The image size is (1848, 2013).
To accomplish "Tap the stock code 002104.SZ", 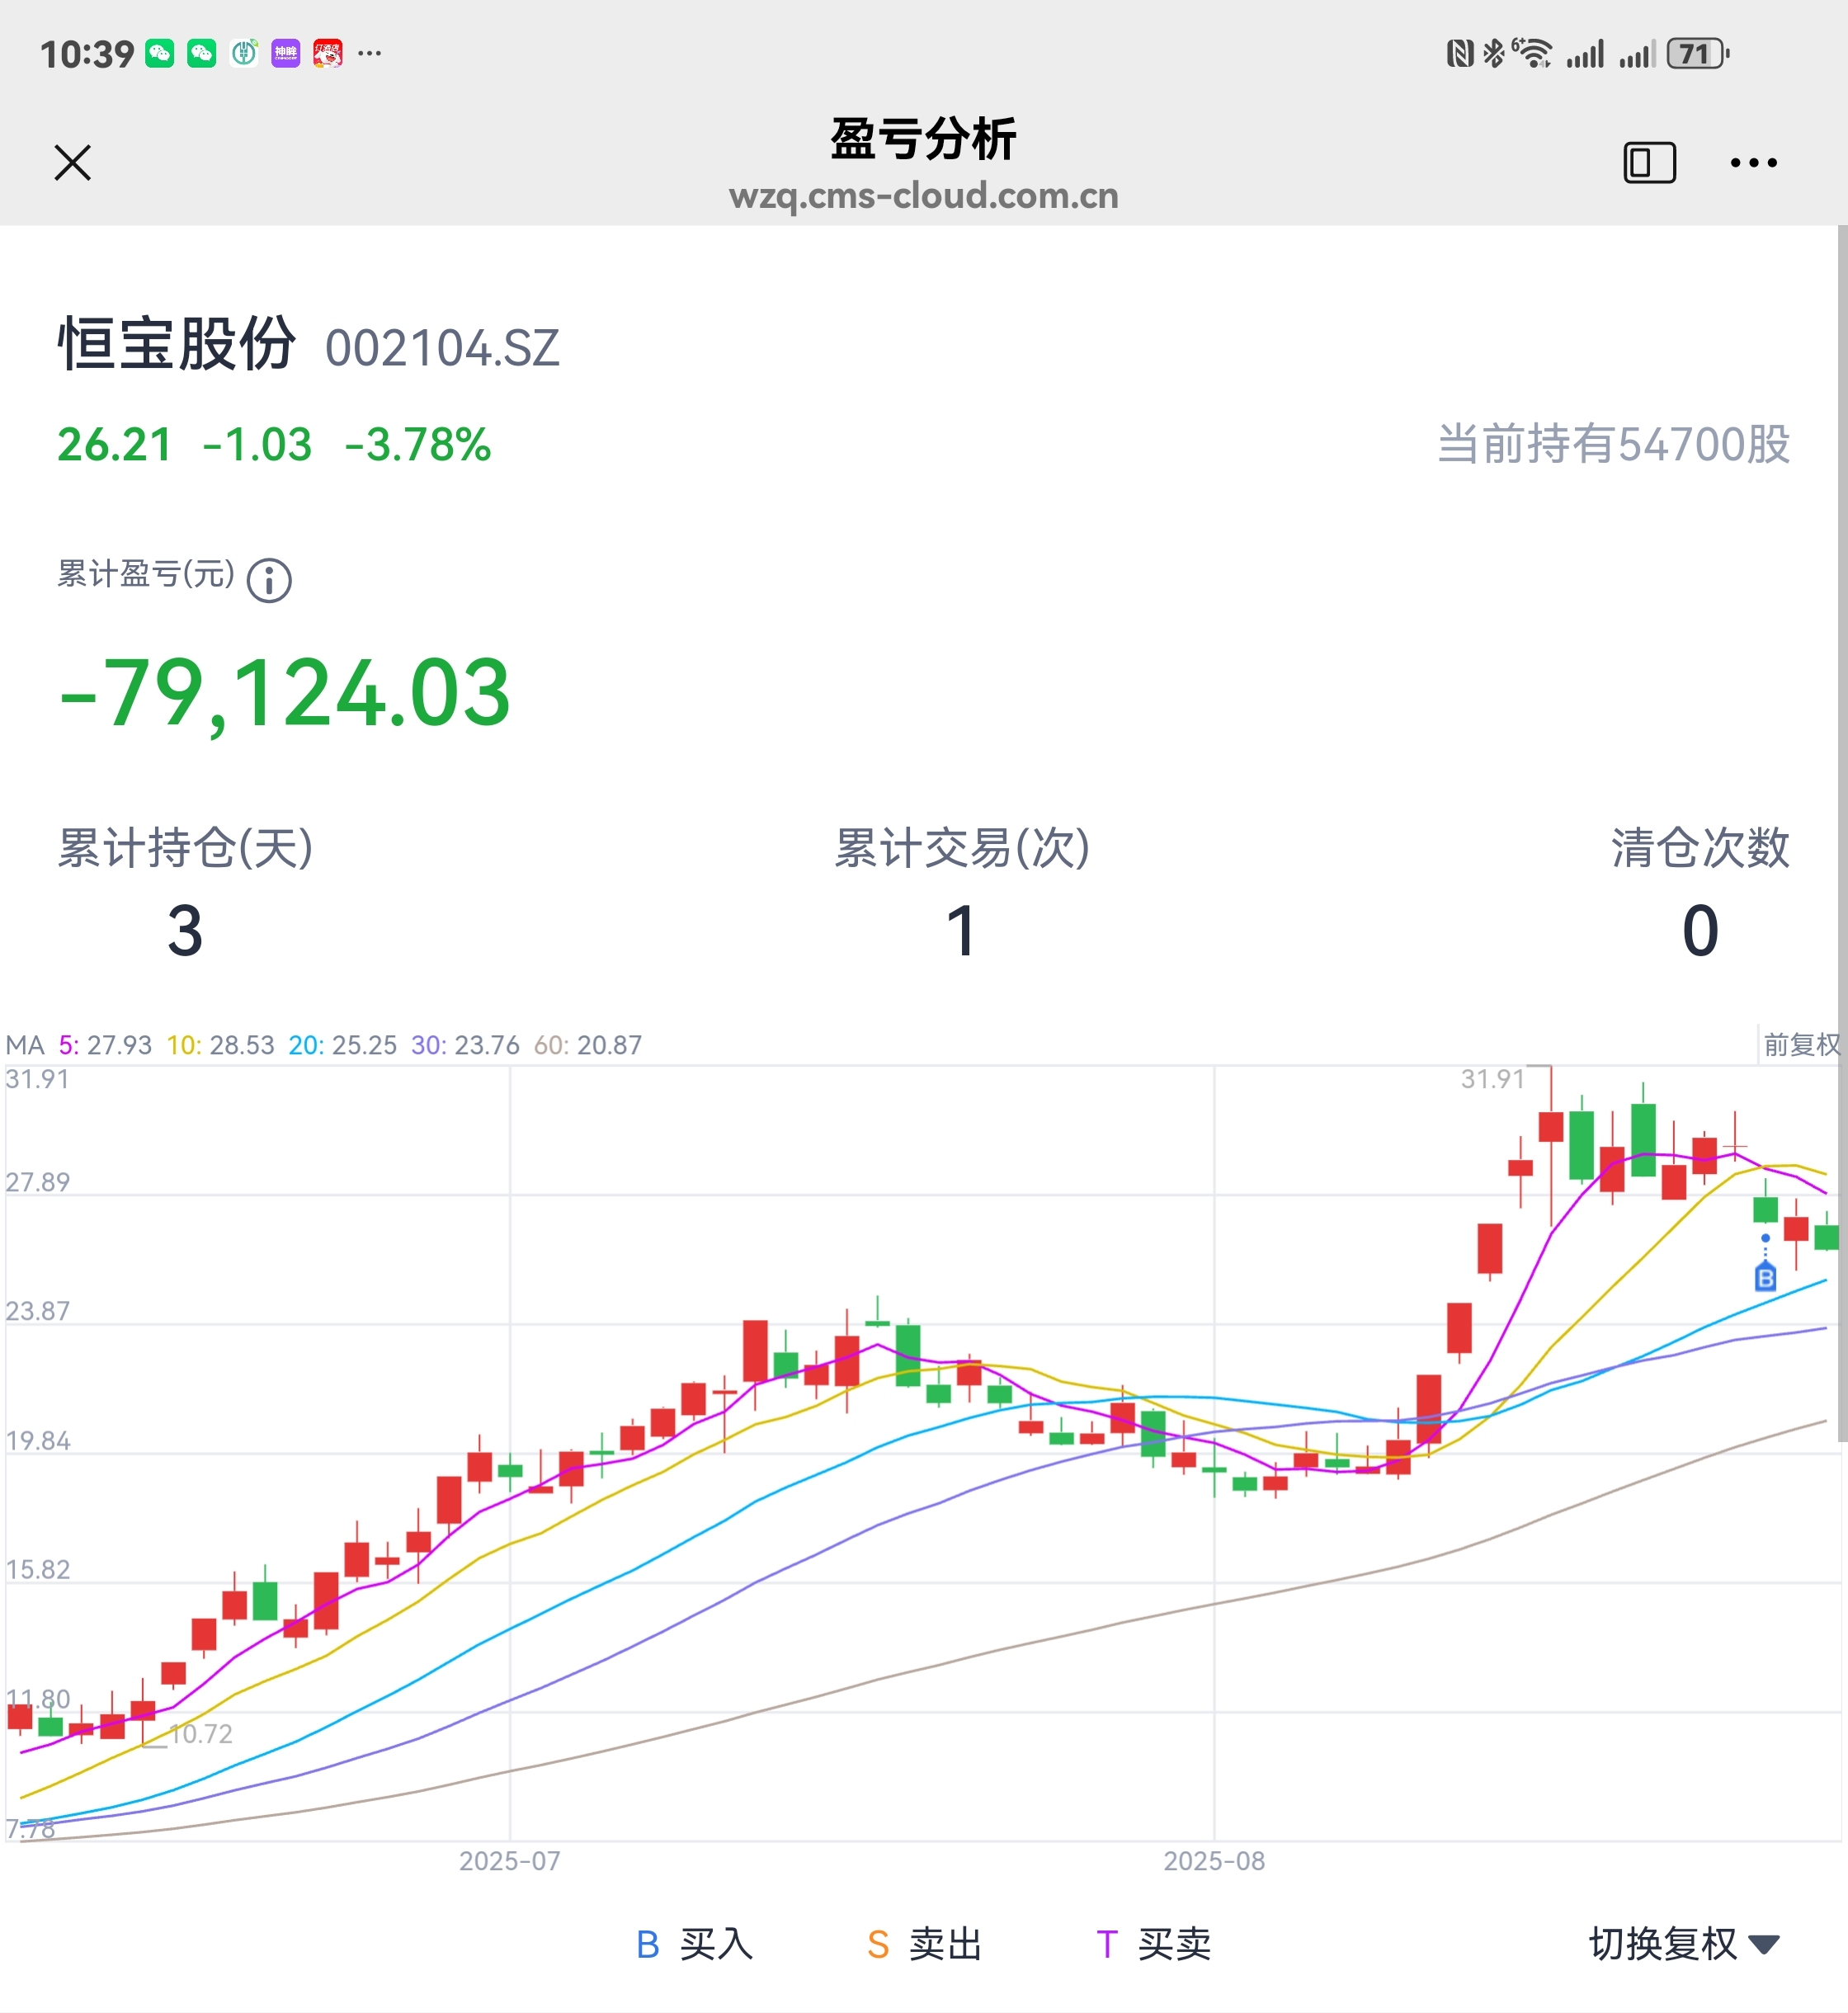I will click(442, 348).
